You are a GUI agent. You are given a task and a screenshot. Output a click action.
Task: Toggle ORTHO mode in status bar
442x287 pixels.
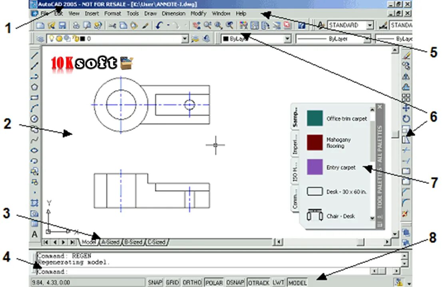[x=192, y=283]
